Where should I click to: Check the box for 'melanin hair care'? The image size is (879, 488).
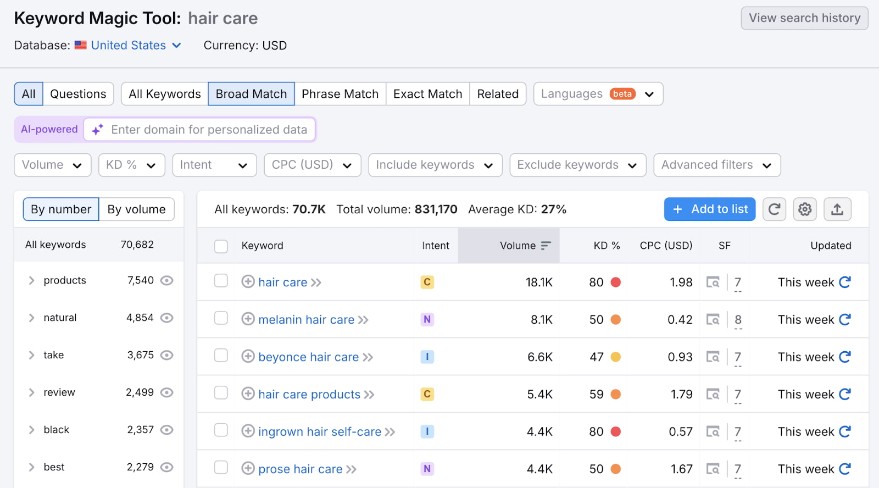221,318
